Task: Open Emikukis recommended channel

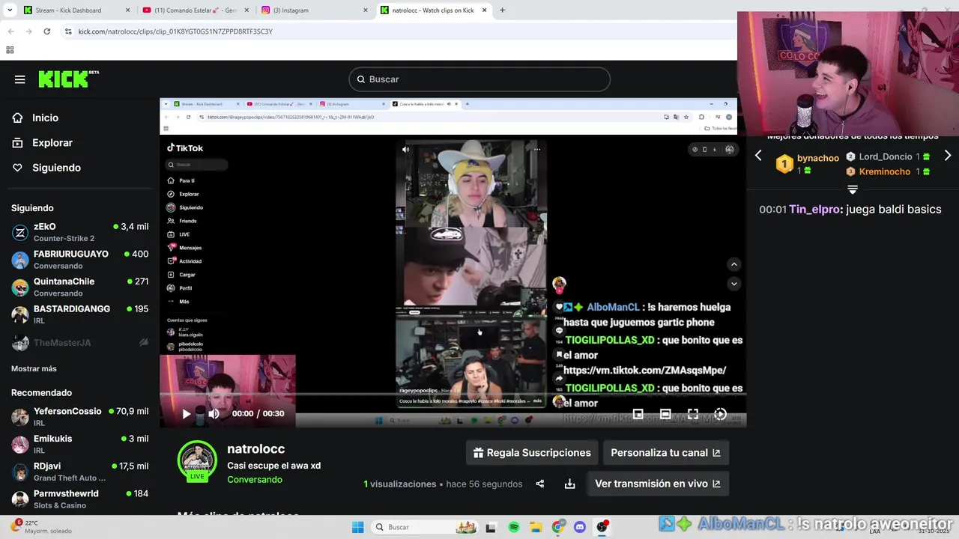Action: [x=80, y=444]
